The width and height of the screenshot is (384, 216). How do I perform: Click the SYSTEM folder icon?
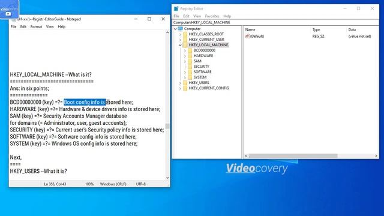[x=190, y=77]
